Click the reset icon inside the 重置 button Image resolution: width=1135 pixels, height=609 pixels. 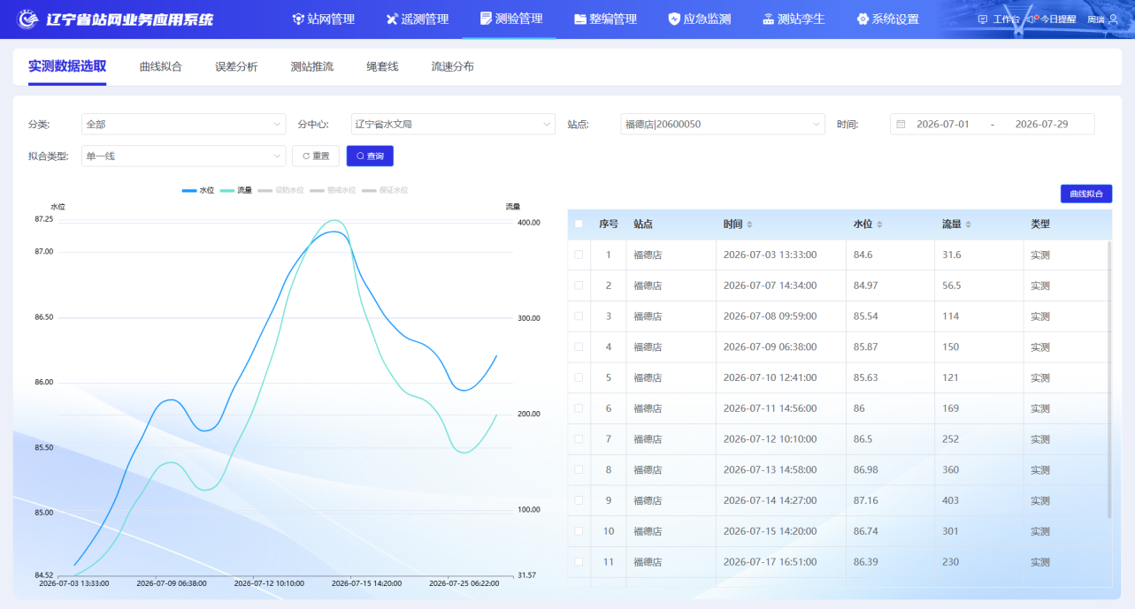point(306,156)
